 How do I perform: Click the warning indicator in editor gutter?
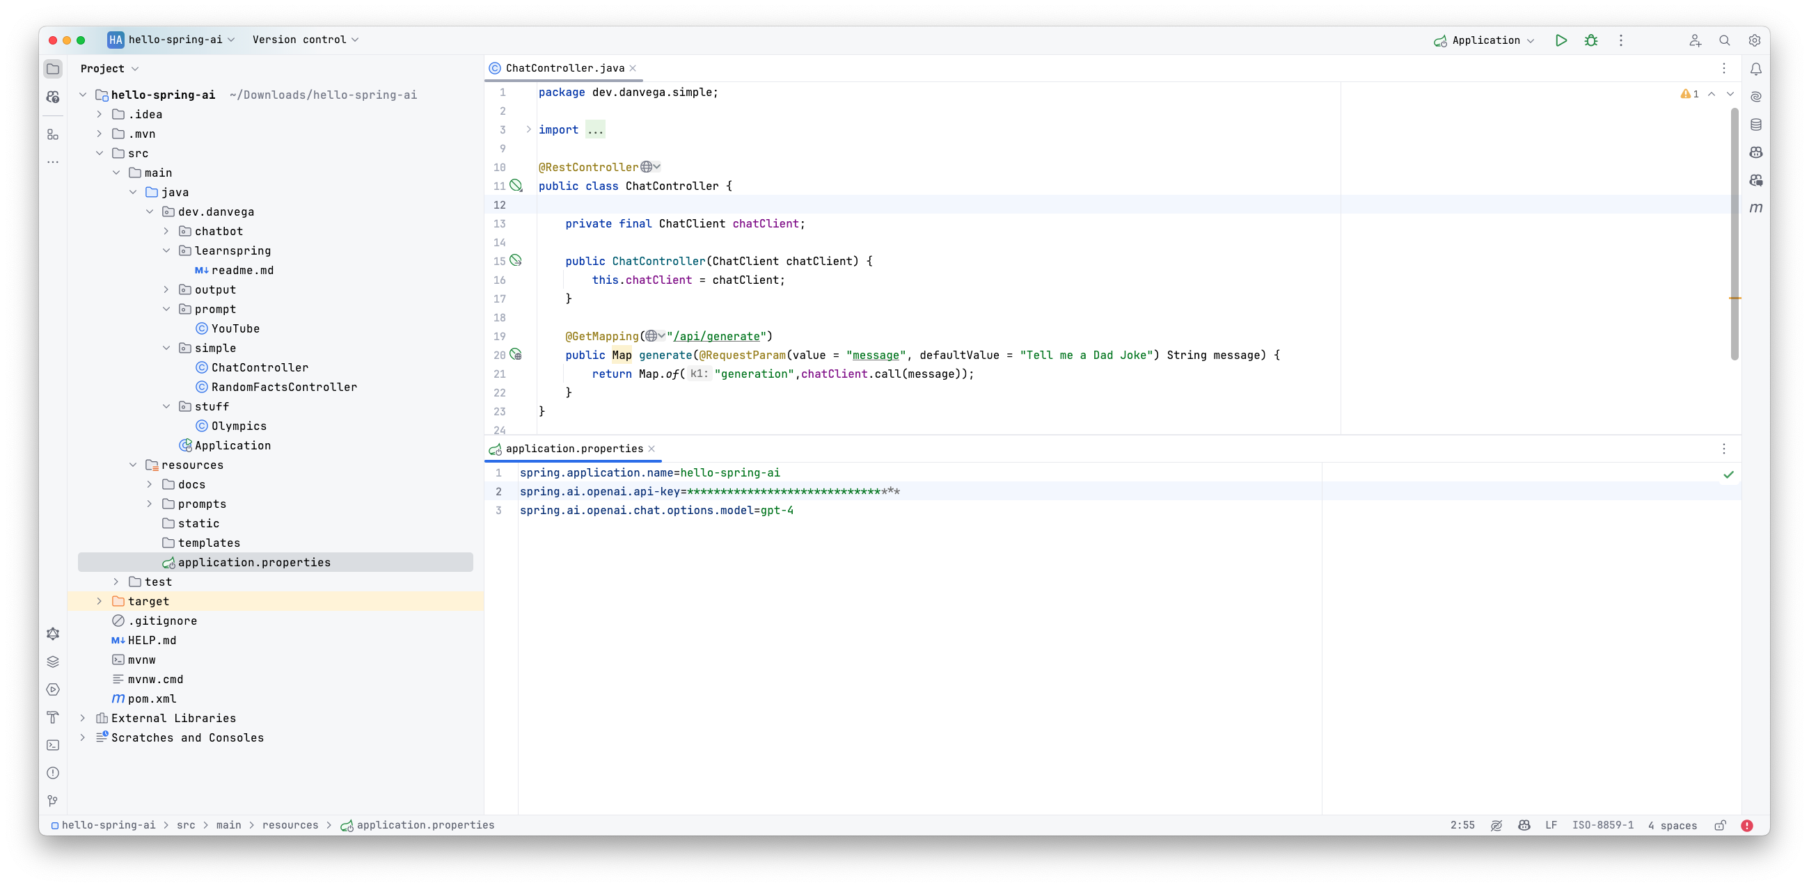click(1686, 93)
